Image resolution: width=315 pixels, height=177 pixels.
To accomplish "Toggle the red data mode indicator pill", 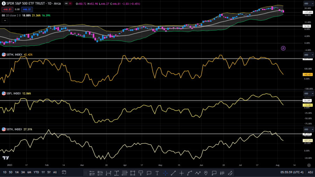I will (x=70, y=3).
